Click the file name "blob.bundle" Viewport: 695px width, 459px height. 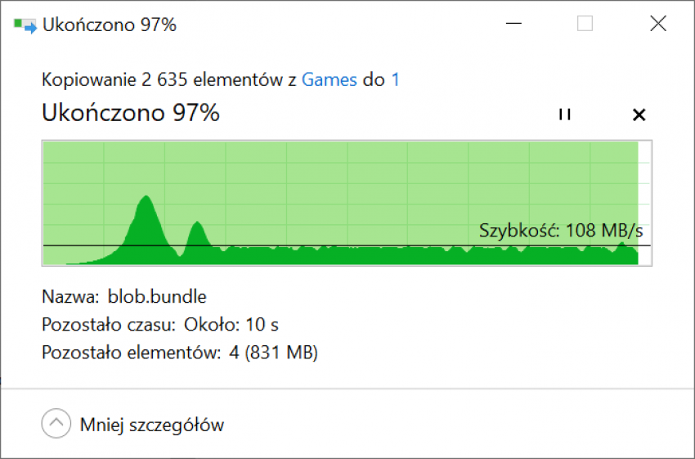click(157, 296)
